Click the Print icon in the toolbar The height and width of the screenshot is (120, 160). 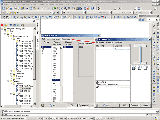(x=16, y=8)
